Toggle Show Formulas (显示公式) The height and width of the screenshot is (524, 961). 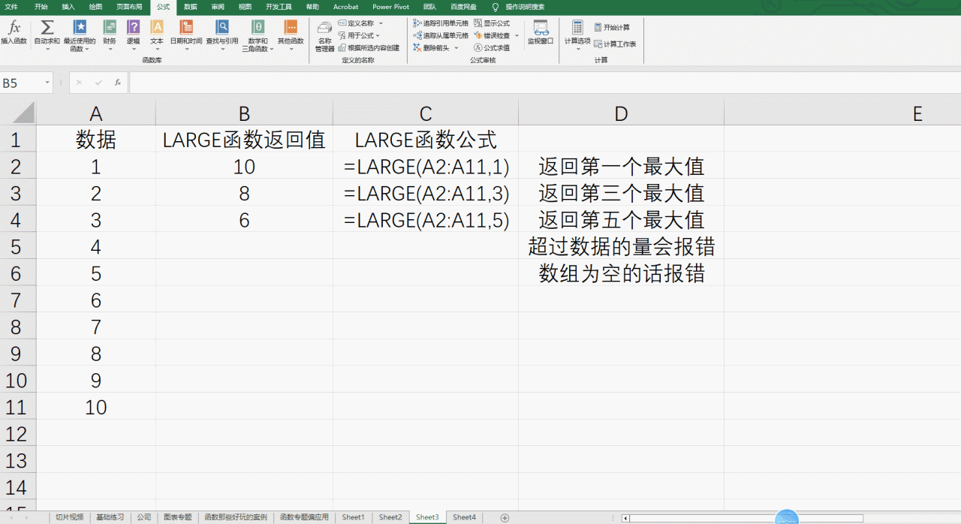click(x=492, y=23)
